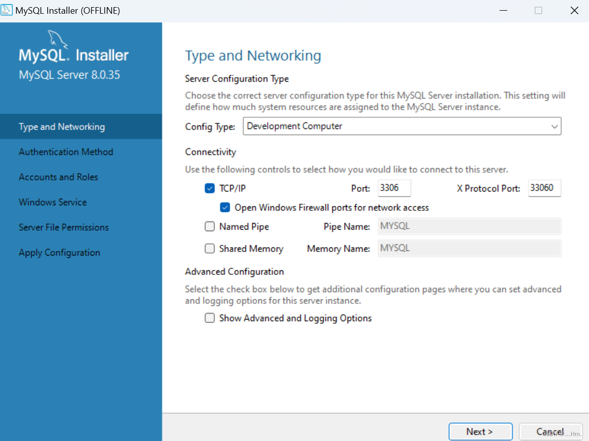Select the Apply Configuration step
Viewport: 589px width, 441px height.
(x=59, y=252)
